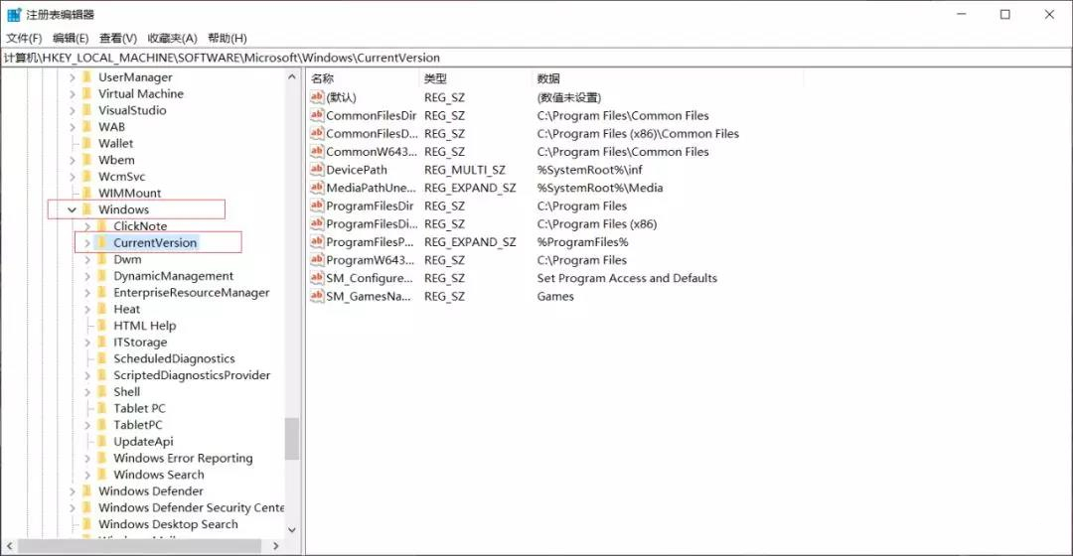
Task: Click data 'Set Program Access and Defaults'
Action: [627, 278]
